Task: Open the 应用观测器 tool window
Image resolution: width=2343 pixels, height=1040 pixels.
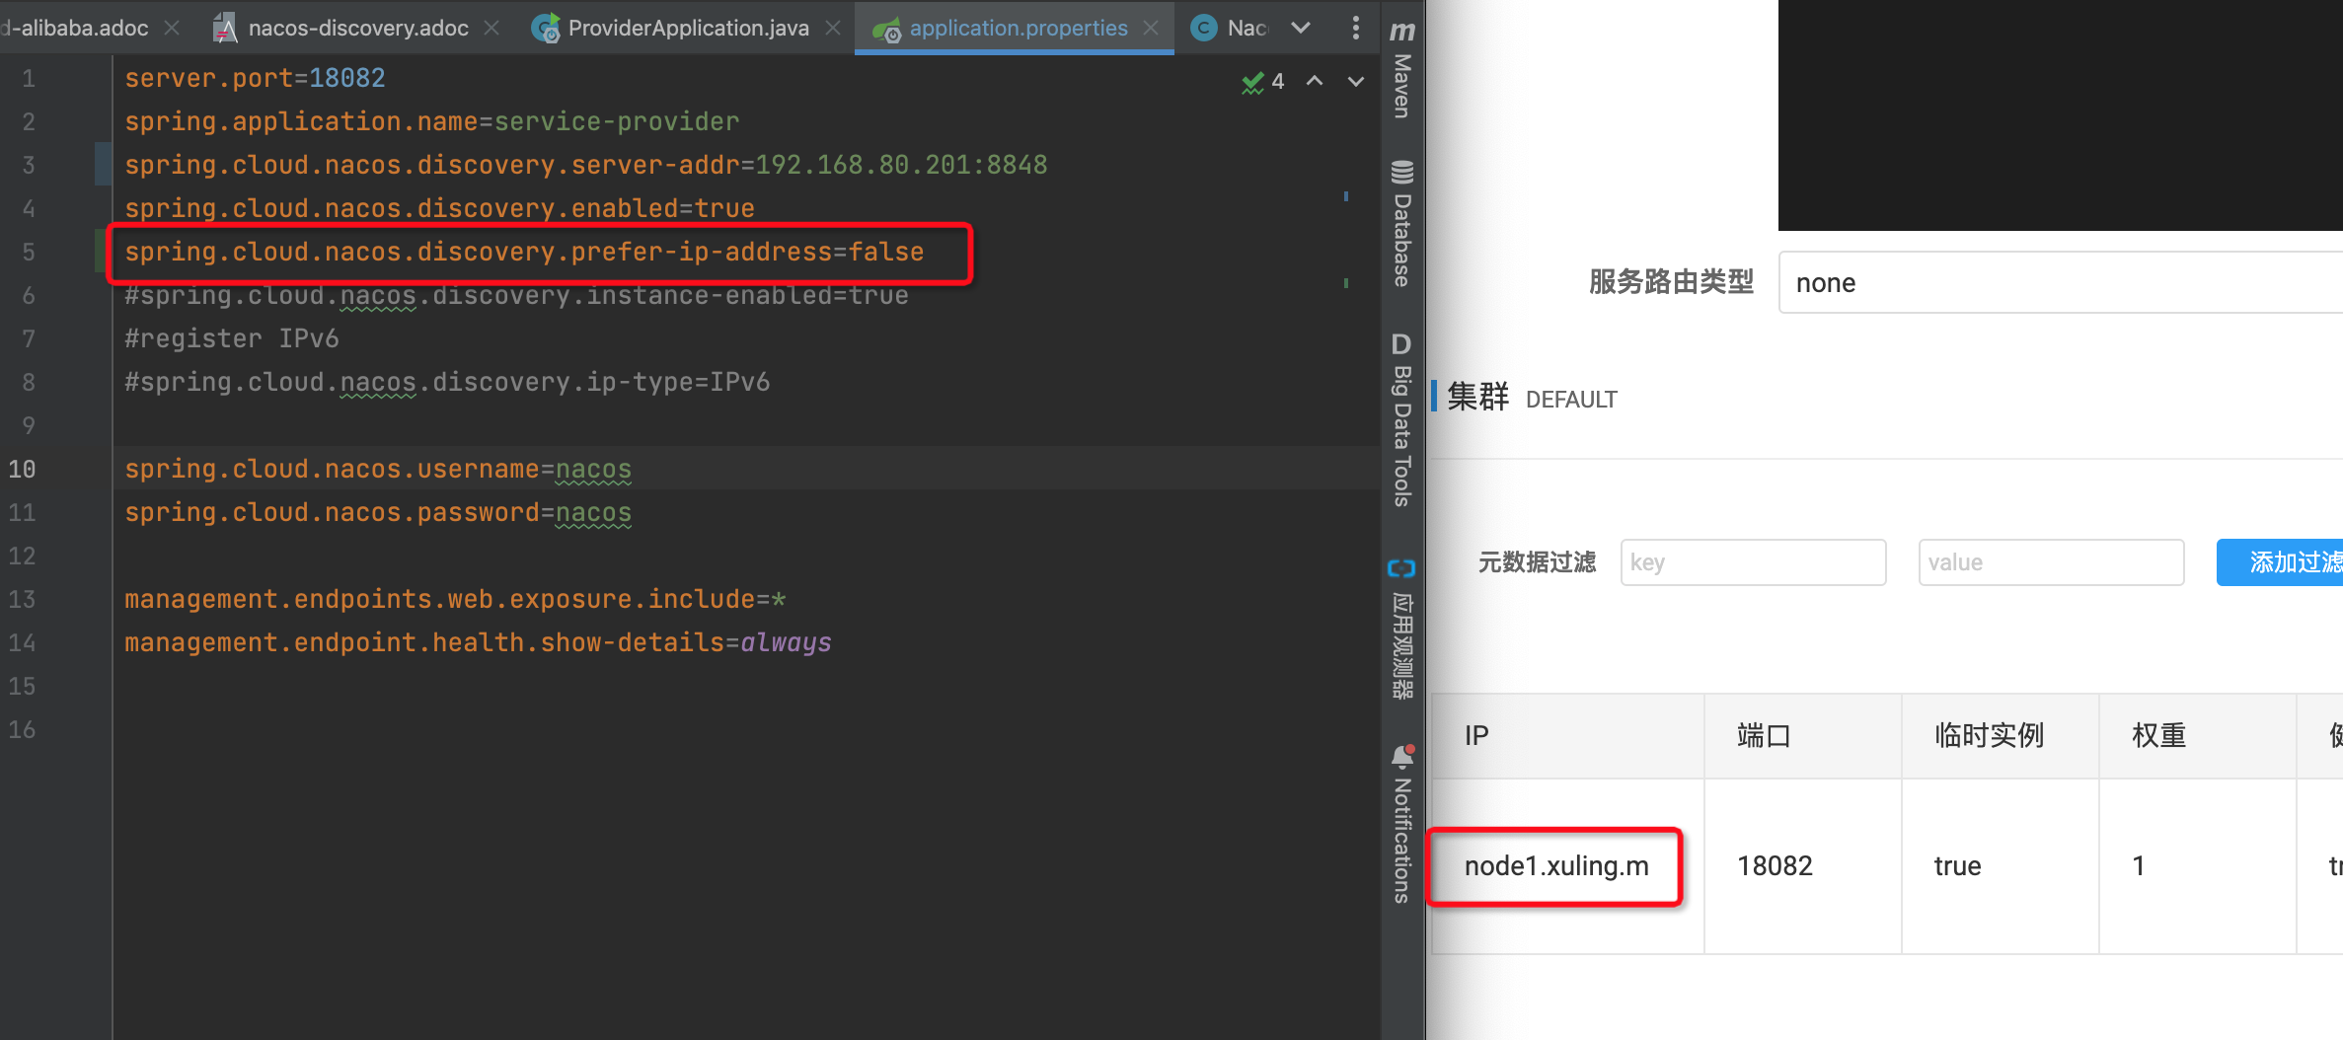Action: click(1401, 629)
